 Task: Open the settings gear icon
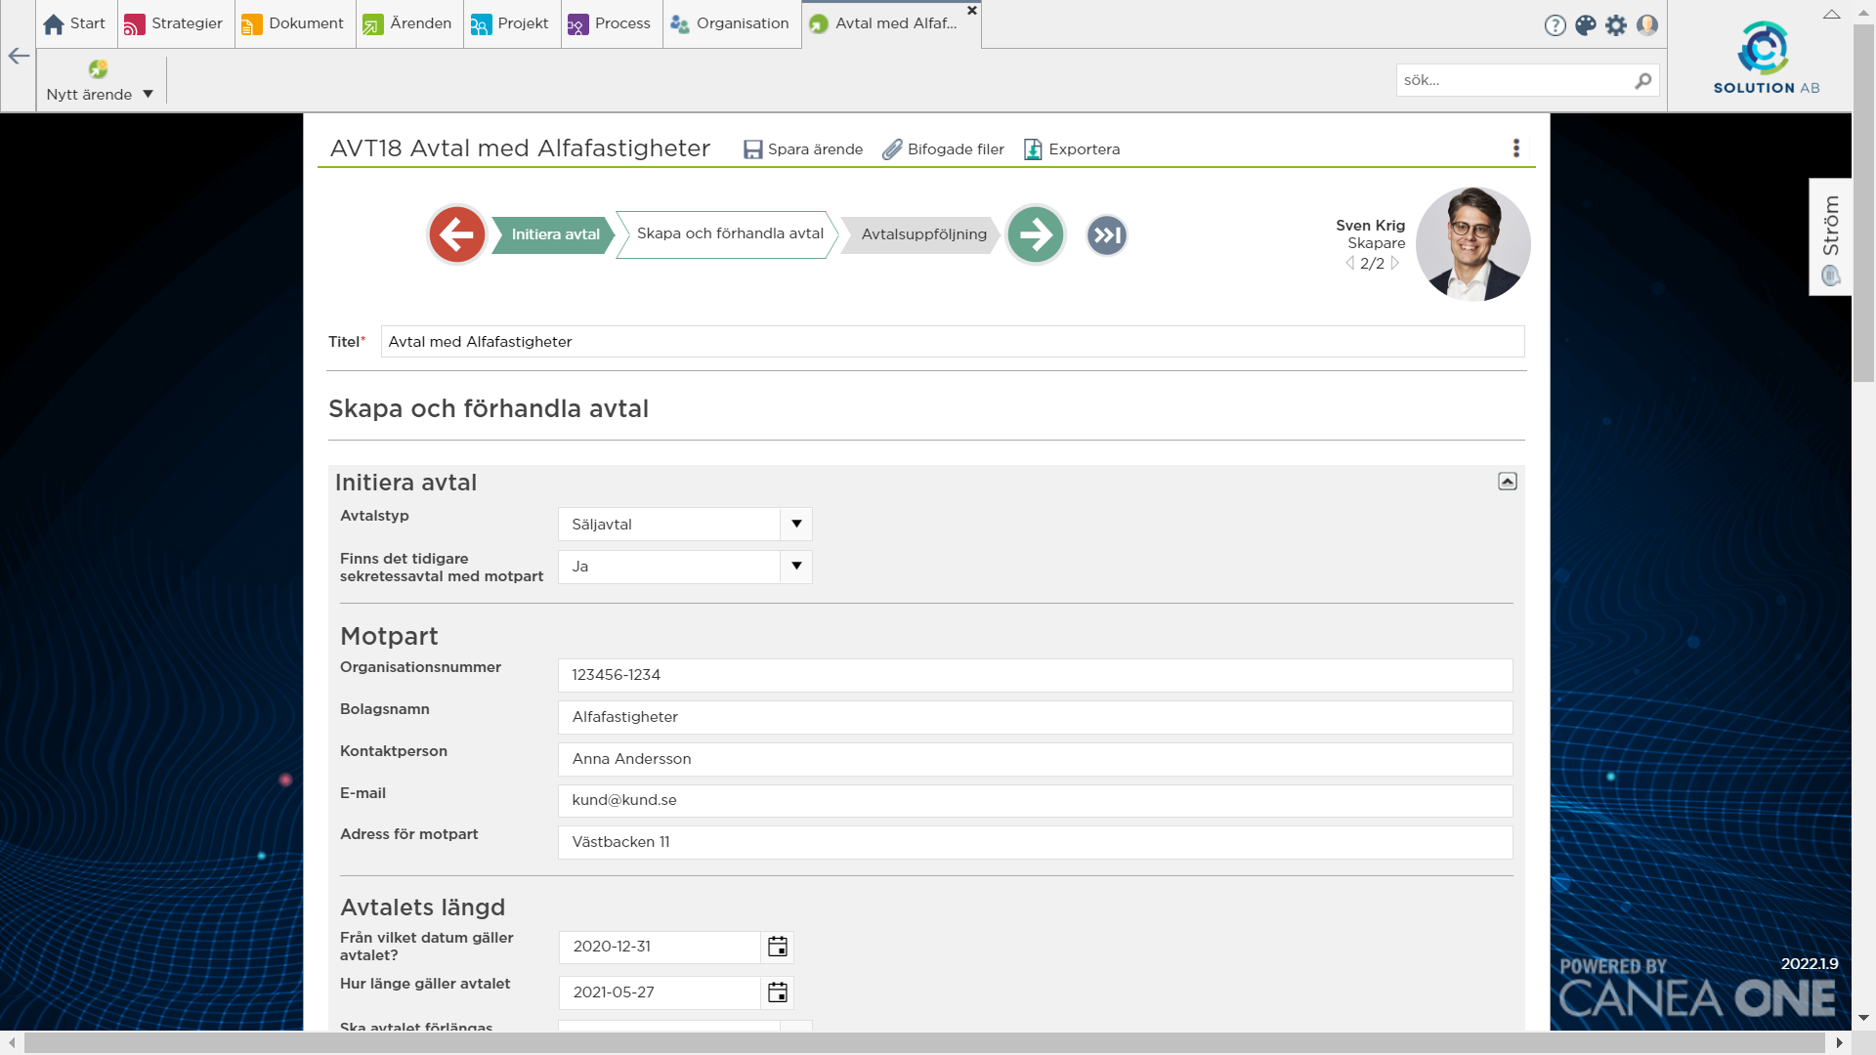pos(1616,25)
